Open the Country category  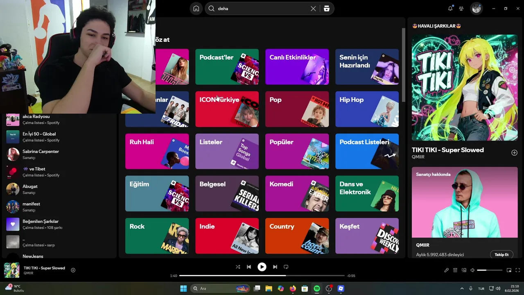[x=297, y=236]
